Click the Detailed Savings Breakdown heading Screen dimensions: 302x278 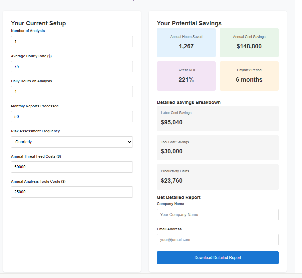(188, 102)
